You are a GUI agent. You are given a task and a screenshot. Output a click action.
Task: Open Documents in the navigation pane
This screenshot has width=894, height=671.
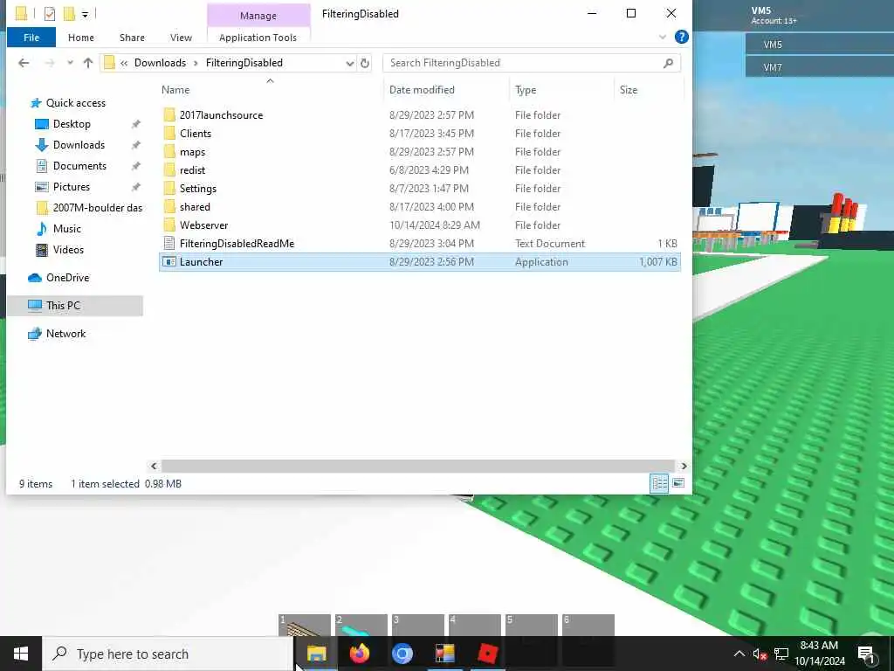tap(79, 165)
